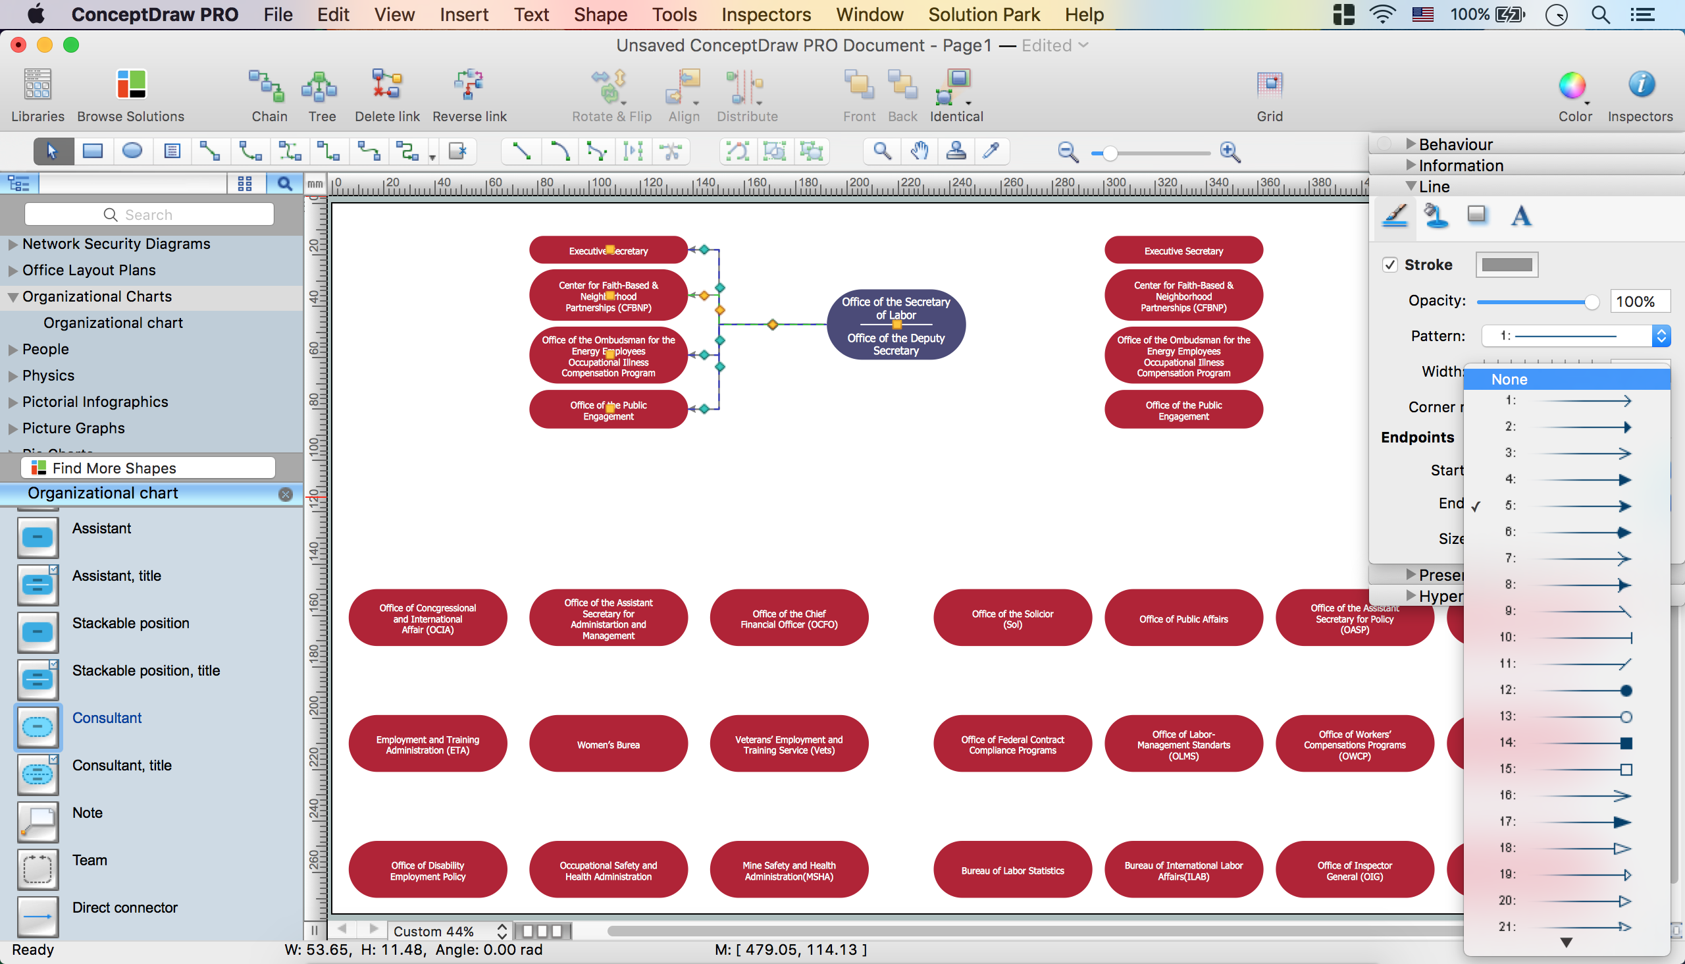
Task: Select the ellipse drawing tool
Action: (x=132, y=151)
